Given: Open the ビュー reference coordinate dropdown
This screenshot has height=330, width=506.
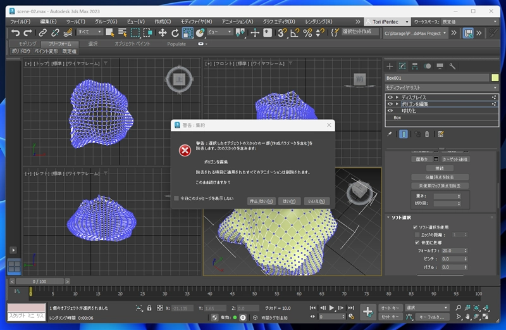Looking at the screenshot, I should click(x=220, y=32).
